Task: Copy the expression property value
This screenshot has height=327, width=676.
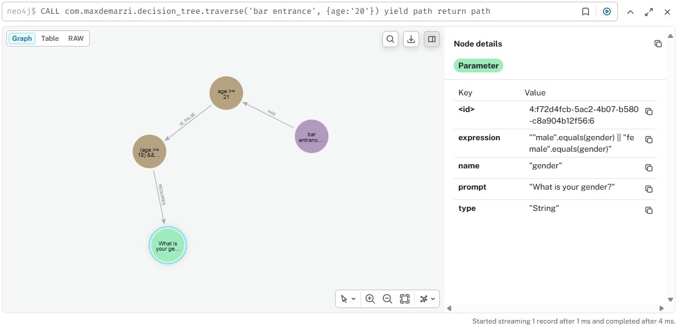Action: click(649, 140)
